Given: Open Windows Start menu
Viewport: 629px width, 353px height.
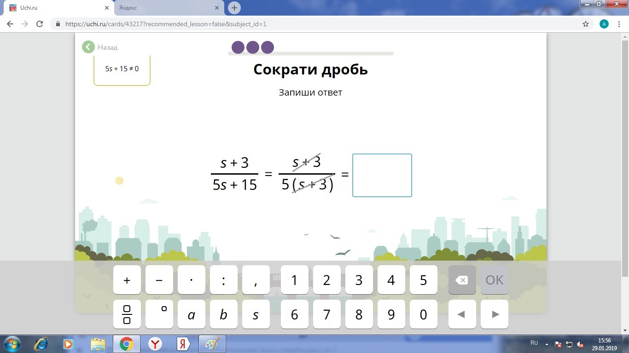Looking at the screenshot, I should click(12, 344).
